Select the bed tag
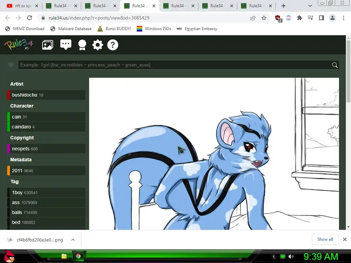This screenshot has width=351, height=263. point(16,222)
